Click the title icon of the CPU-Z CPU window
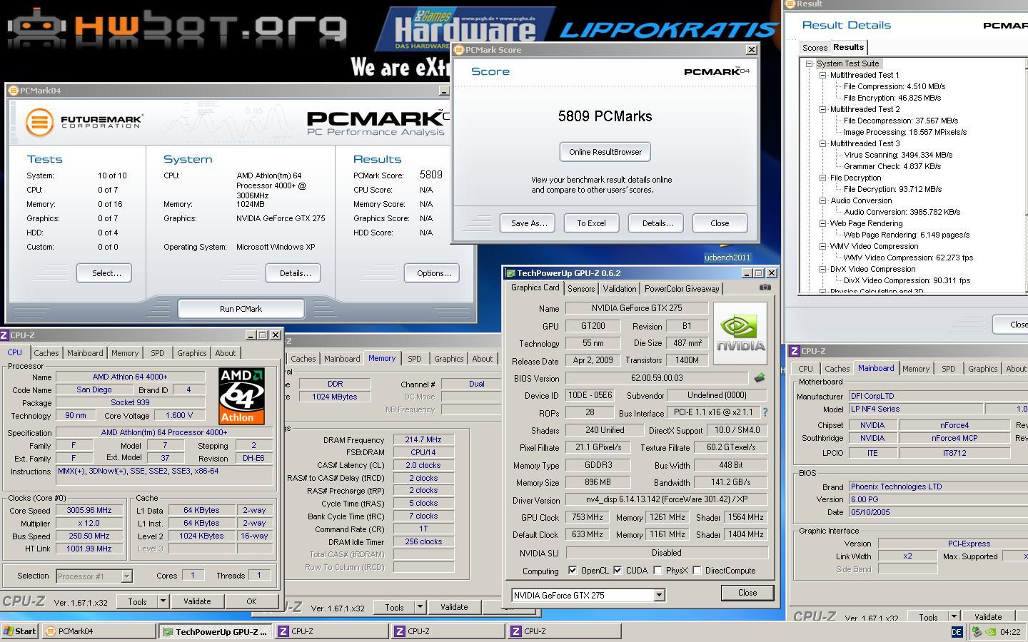Image resolution: width=1028 pixels, height=642 pixels. pos(4,335)
